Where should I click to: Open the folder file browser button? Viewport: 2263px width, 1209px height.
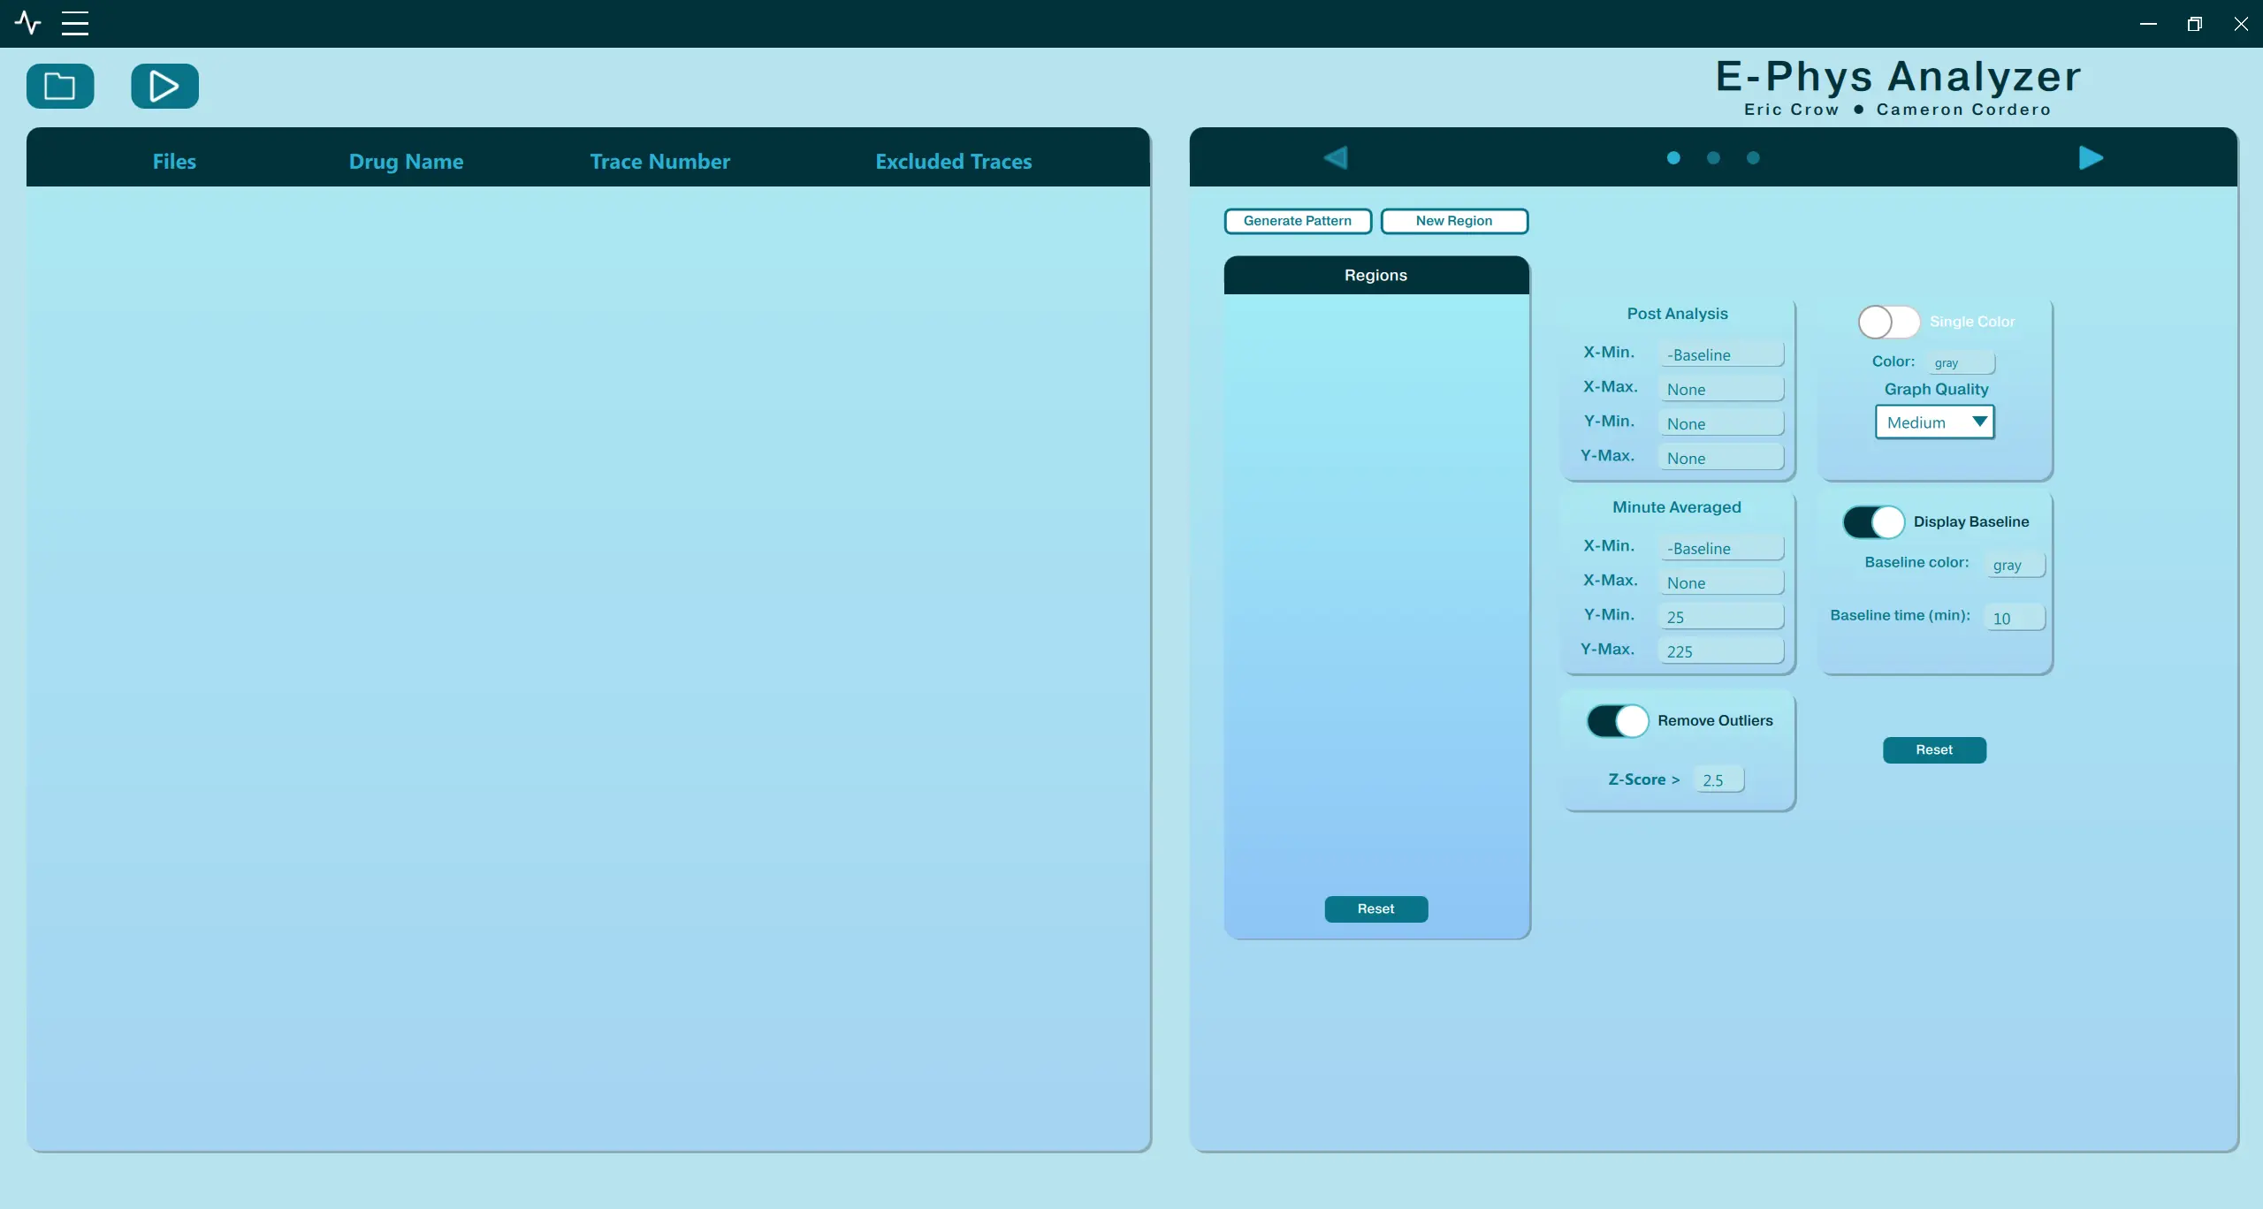pos(60,86)
